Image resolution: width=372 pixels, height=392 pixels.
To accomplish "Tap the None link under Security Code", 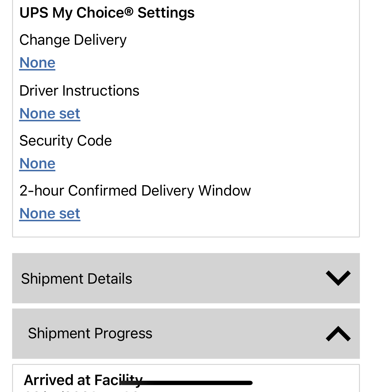I will click(37, 164).
